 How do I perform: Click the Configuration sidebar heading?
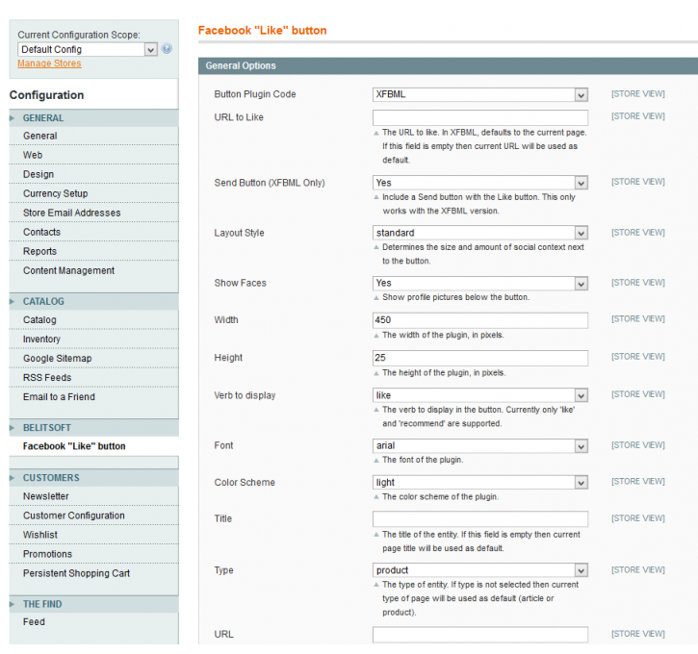coord(47,95)
